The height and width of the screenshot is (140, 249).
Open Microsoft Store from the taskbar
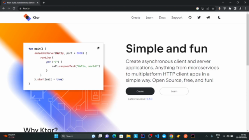121,136
